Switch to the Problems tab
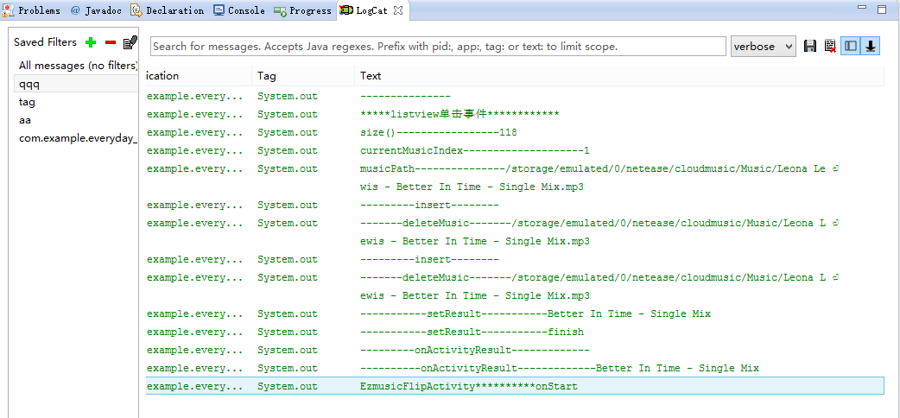 (x=32, y=10)
